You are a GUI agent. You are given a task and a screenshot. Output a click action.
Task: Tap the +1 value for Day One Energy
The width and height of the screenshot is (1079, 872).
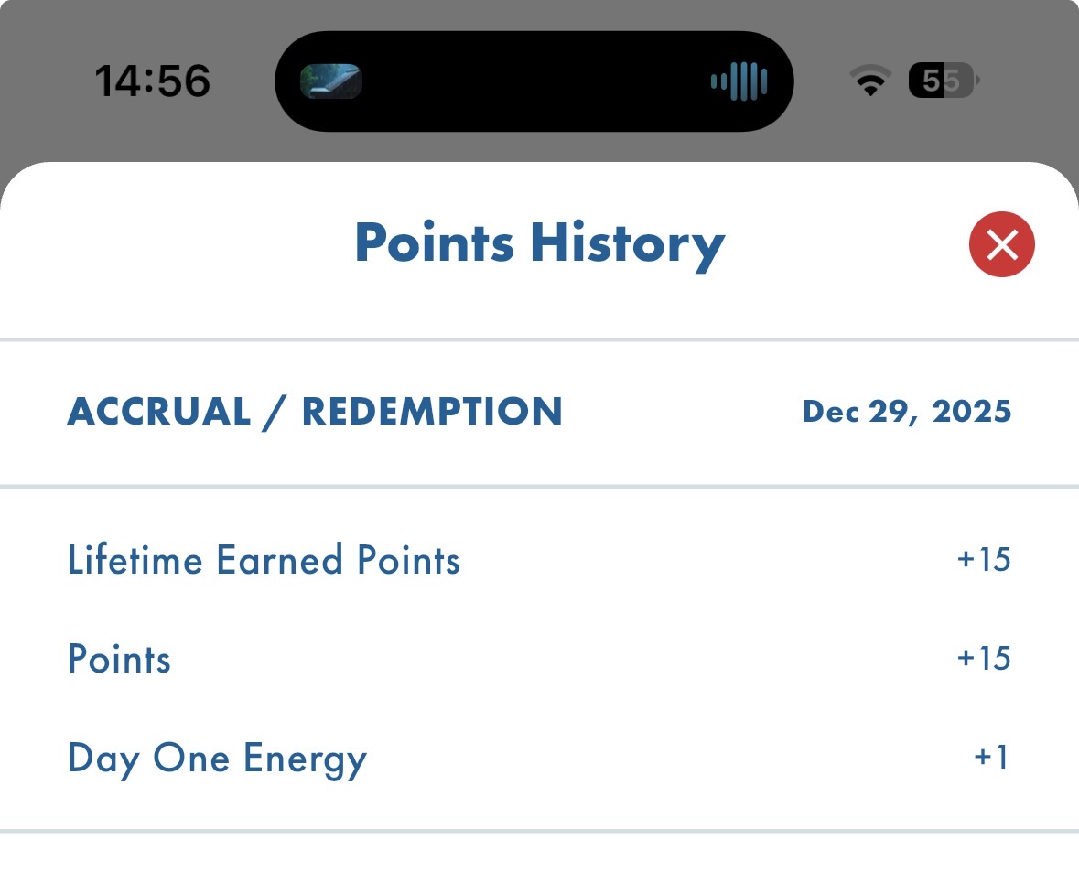[x=991, y=759]
